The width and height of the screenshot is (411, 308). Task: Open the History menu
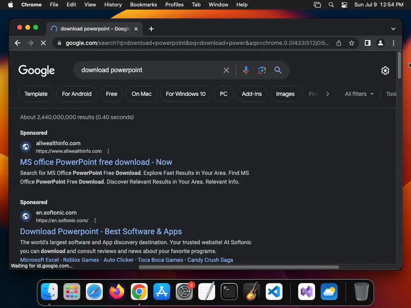113,5
